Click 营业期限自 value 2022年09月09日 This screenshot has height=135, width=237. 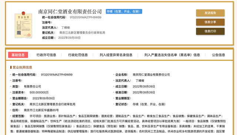(44, 98)
